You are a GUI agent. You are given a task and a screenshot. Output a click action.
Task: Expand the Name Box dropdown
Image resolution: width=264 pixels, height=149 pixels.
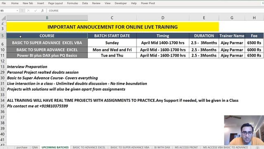(x=17, y=11)
